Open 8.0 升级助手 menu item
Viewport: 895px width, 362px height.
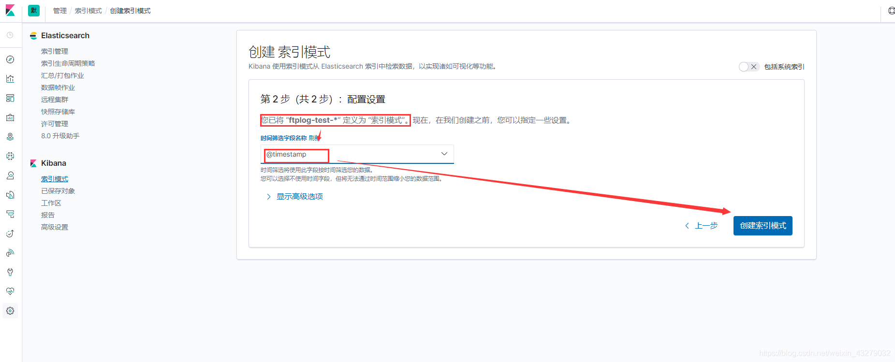(60, 136)
